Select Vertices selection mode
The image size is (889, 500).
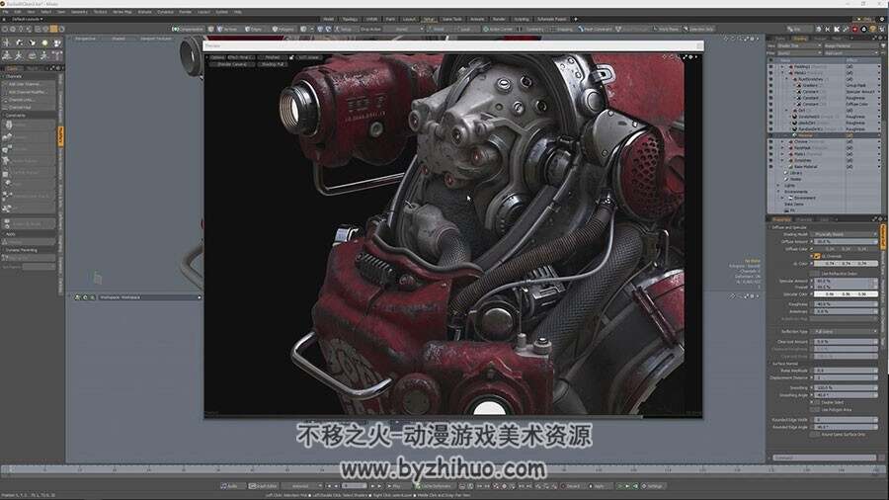(x=227, y=29)
